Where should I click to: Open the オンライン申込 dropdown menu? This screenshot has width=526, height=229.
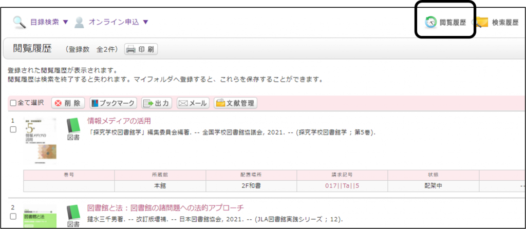pyautogui.click(x=119, y=22)
